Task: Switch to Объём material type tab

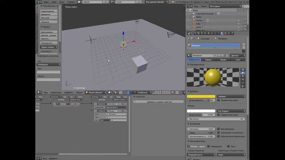Action: tap(223, 60)
